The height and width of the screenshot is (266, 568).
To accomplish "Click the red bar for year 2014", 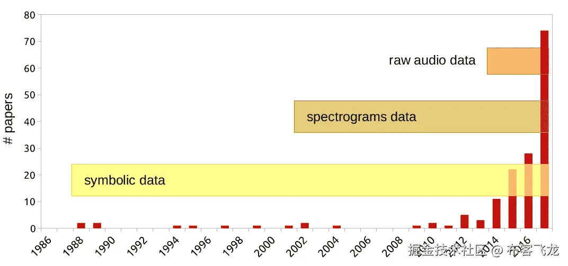I will tap(496, 214).
